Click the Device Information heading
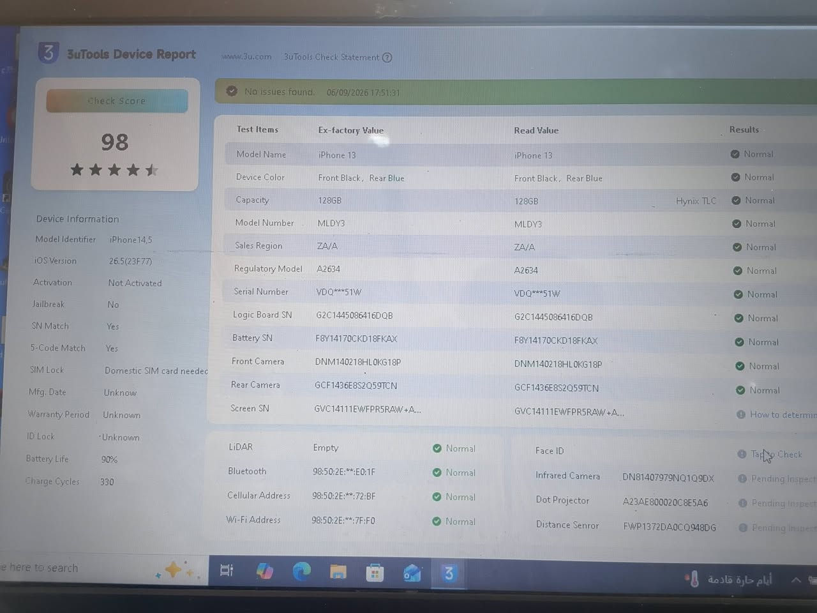817x613 pixels. (78, 219)
